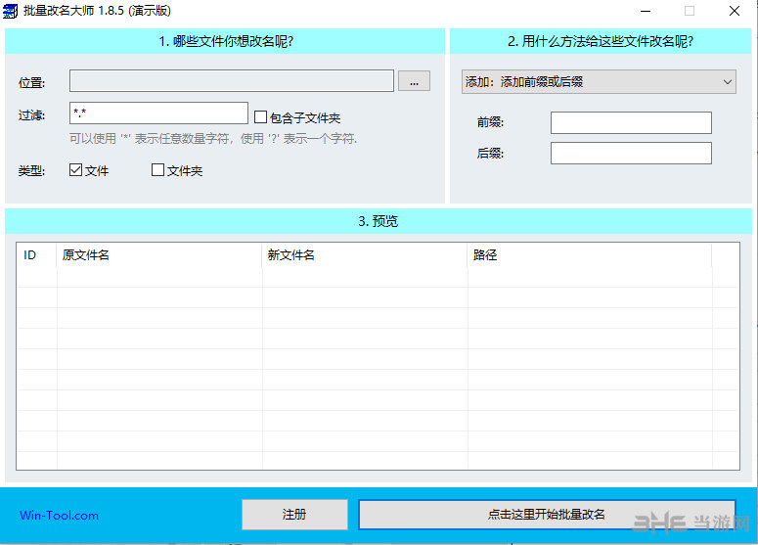Focus the 位置 location input field
Screen dimensions: 758x545
[x=232, y=81]
